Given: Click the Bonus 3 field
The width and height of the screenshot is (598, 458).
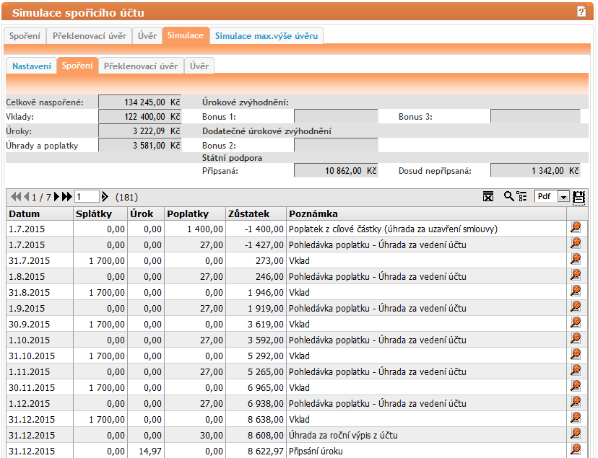Looking at the screenshot, I should point(535,117).
